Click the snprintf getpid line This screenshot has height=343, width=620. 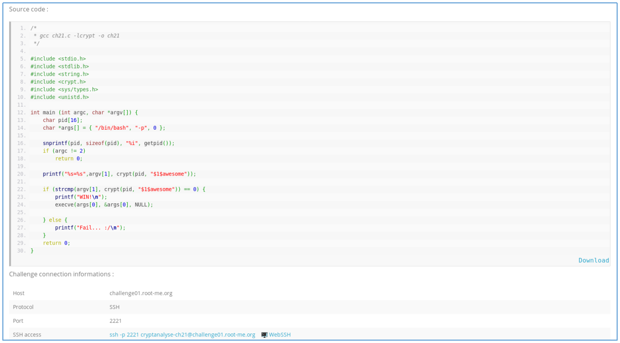click(109, 143)
